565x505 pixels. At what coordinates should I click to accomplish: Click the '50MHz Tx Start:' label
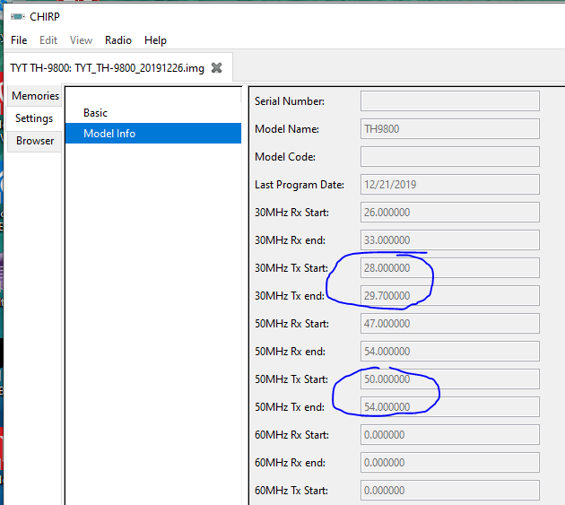point(291,379)
